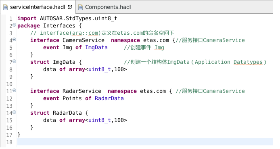
Task: Click the array keyword on line 8
Action: point(77,69)
